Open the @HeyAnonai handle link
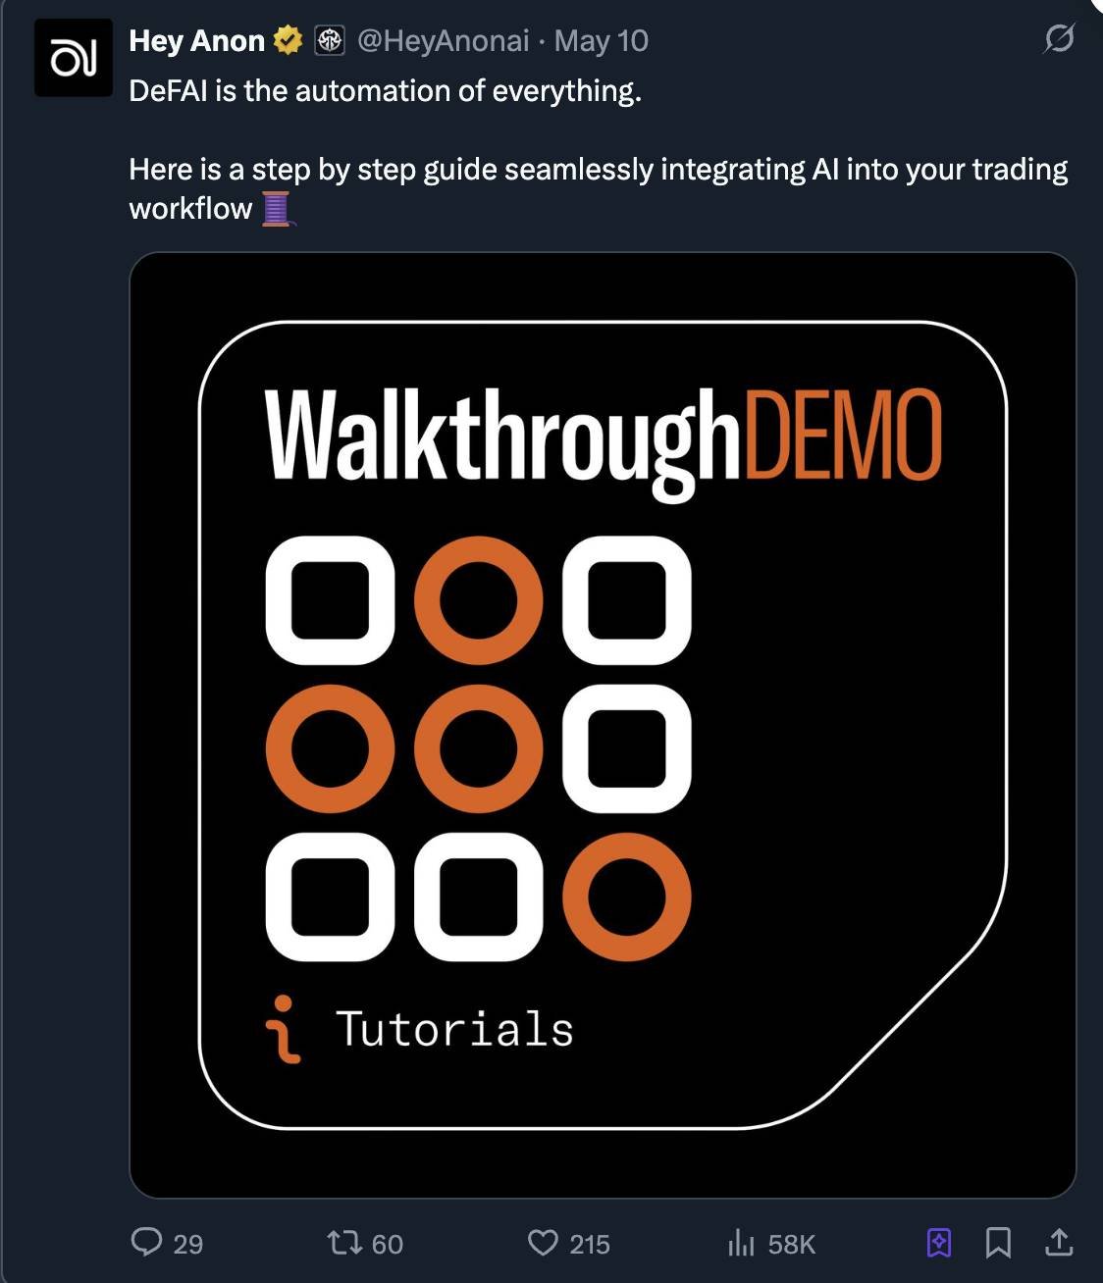1103x1283 pixels. pos(444,40)
